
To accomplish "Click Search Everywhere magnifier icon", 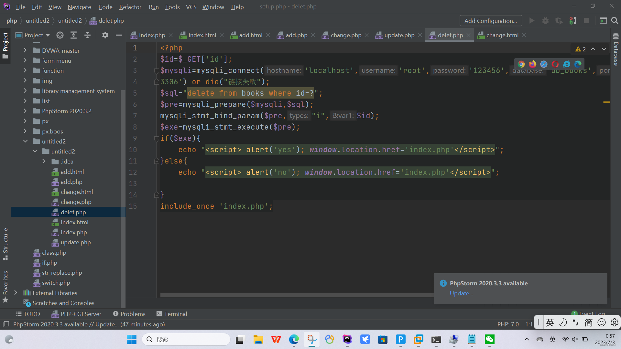I will [x=615, y=21].
